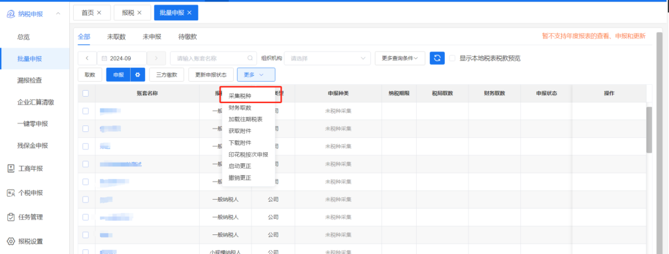Open the 2024-09 period picker

tap(122, 58)
